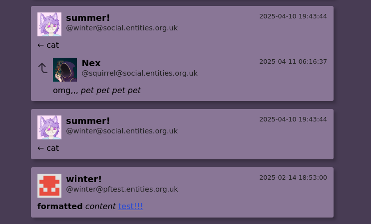The height and width of the screenshot is (224, 371).
Task: Click the "omg,,, pet pet pet pet" reply text
Action: coord(97,91)
